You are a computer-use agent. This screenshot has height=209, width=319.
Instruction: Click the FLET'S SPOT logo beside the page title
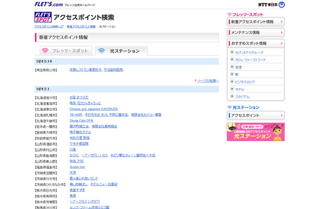pos(43,17)
